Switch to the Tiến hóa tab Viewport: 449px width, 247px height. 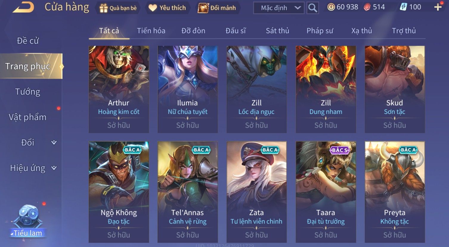click(x=151, y=31)
